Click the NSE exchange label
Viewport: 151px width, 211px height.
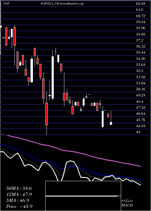click(x=7, y=4)
